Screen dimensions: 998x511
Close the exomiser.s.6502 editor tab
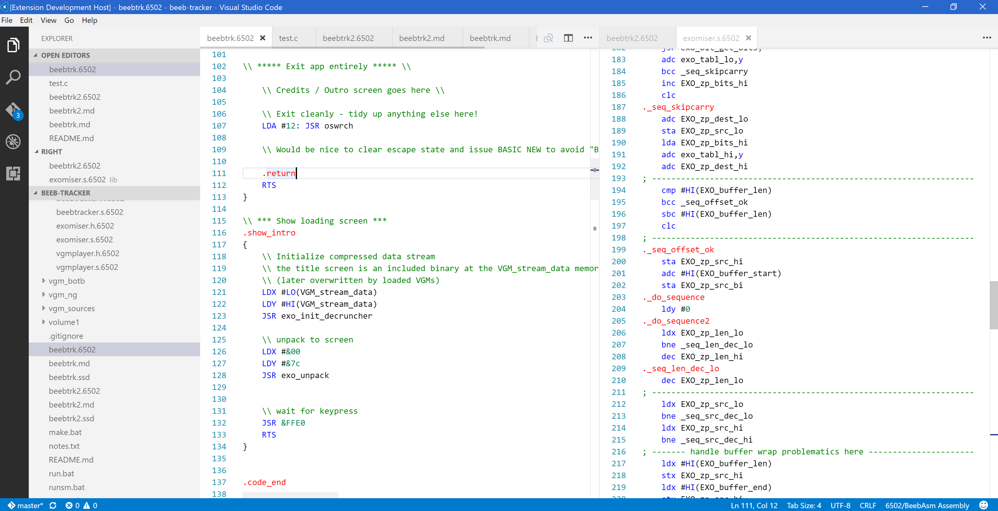(x=748, y=38)
